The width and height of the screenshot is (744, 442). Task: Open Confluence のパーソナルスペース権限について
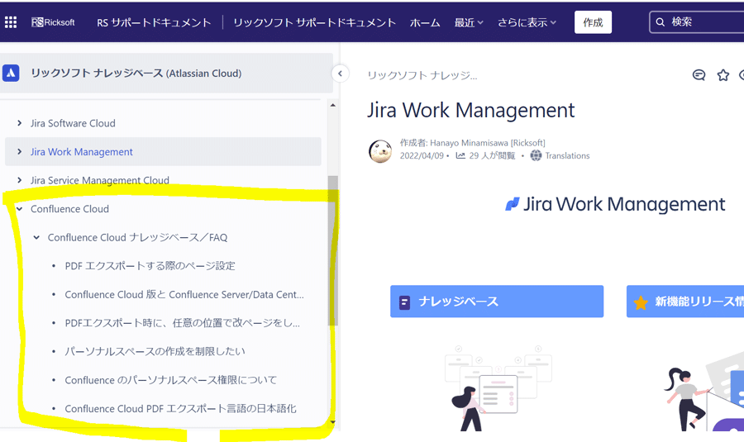[x=171, y=380]
